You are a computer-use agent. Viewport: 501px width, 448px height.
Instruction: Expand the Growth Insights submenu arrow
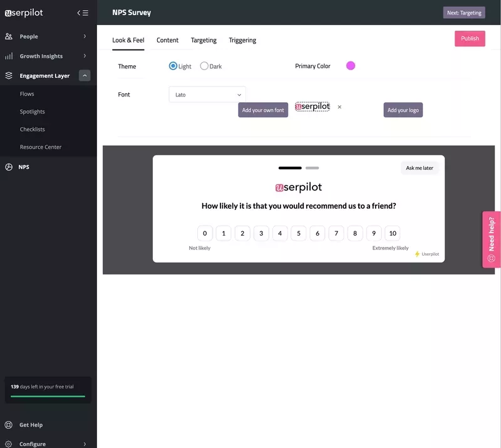[x=85, y=56]
